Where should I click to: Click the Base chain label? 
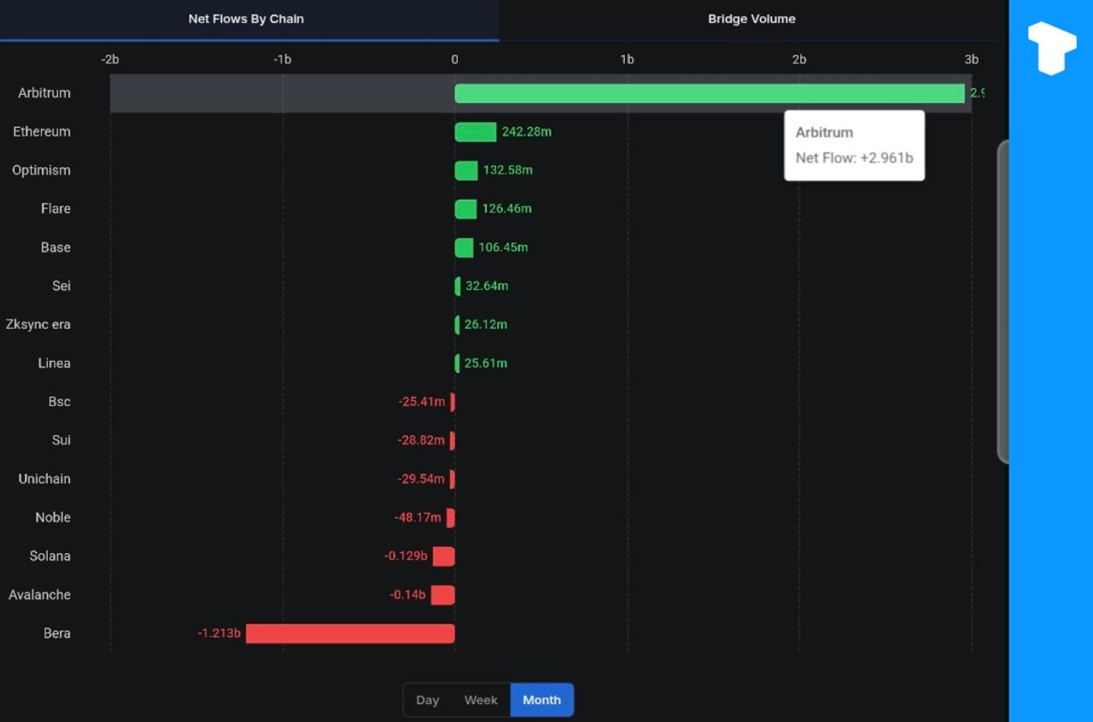tap(56, 247)
